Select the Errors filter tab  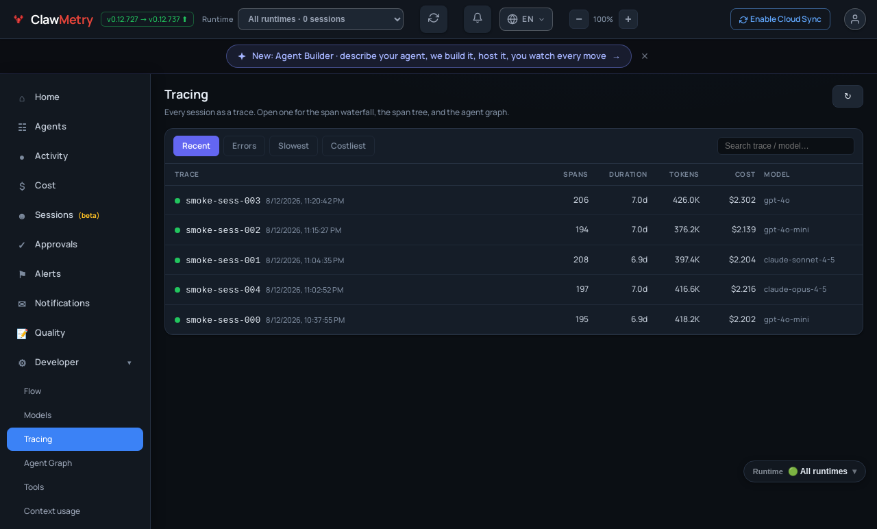coord(244,146)
